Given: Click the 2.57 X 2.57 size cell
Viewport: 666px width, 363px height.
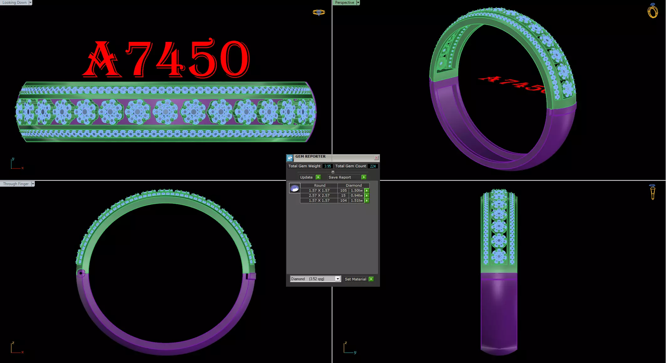Looking at the screenshot, I should [319, 195].
